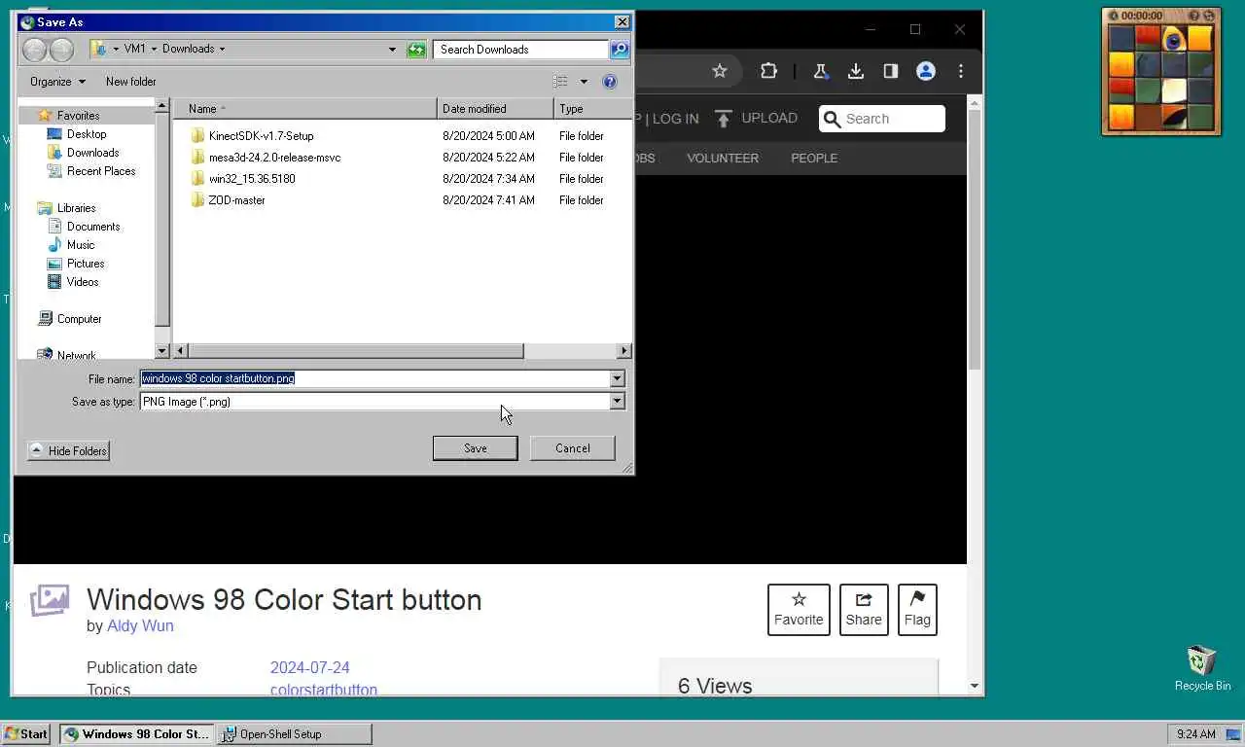The image size is (1245, 747).
Task: Sort by Date modified column header
Action: (495, 109)
